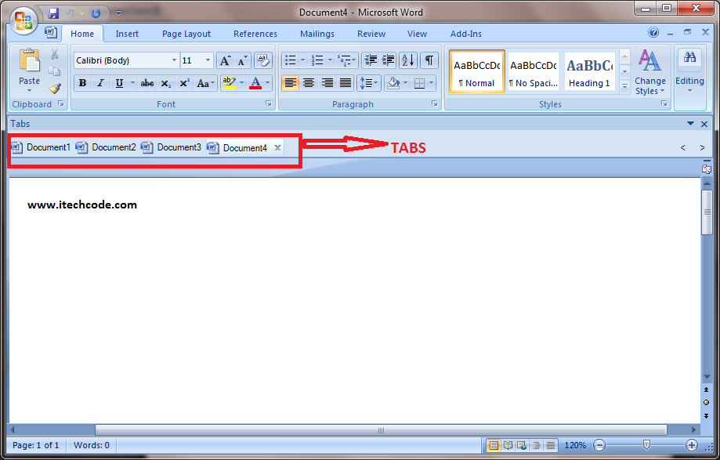720x460 pixels.
Task: Click the Align Text Right icon
Action: (x=327, y=83)
